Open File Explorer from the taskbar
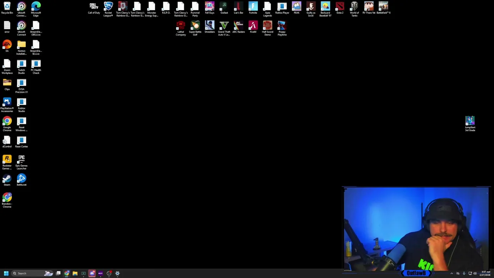The height and width of the screenshot is (278, 494). tap(75, 273)
